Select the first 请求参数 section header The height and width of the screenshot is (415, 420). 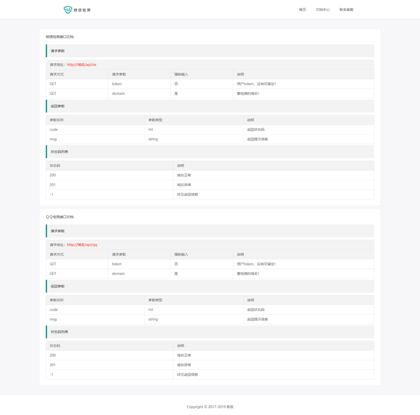(58, 51)
